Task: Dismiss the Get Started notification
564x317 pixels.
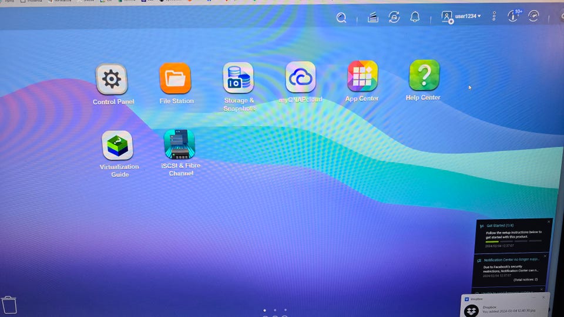Action: pyautogui.click(x=549, y=222)
